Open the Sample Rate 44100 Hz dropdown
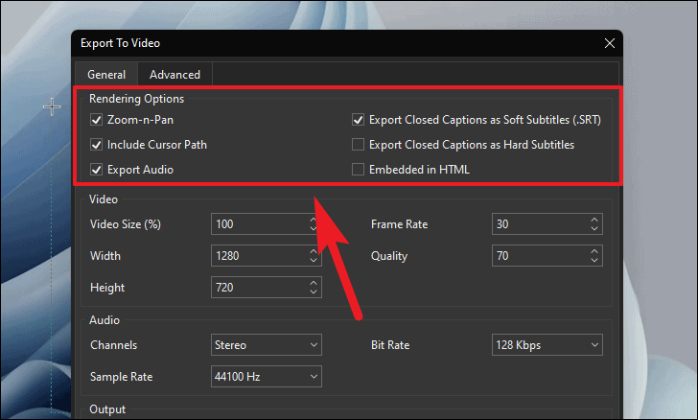 point(267,377)
